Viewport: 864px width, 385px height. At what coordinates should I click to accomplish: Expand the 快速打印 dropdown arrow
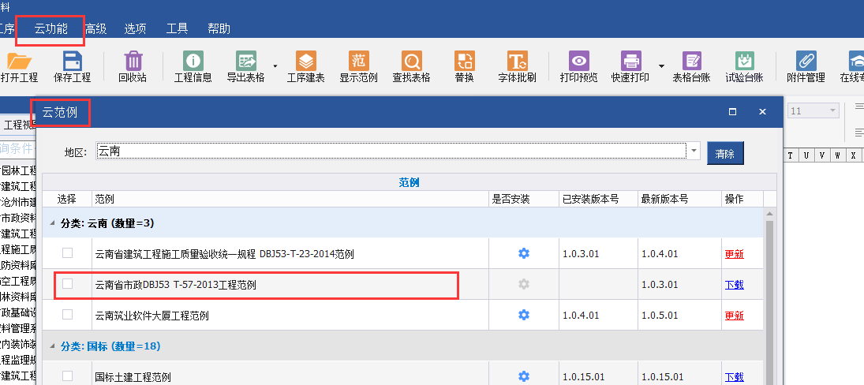pyautogui.click(x=662, y=66)
